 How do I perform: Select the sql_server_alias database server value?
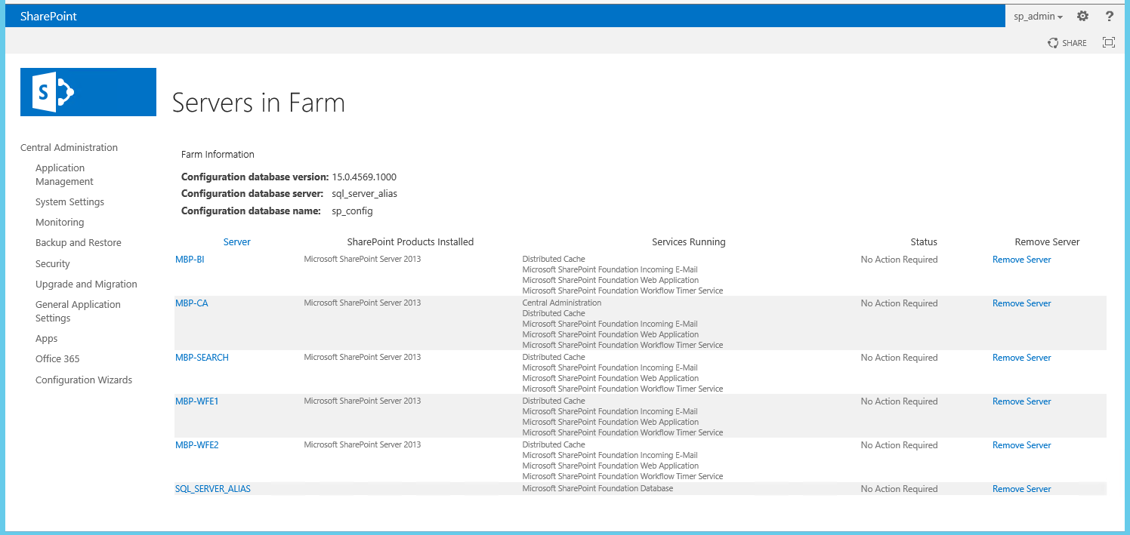[x=365, y=194]
